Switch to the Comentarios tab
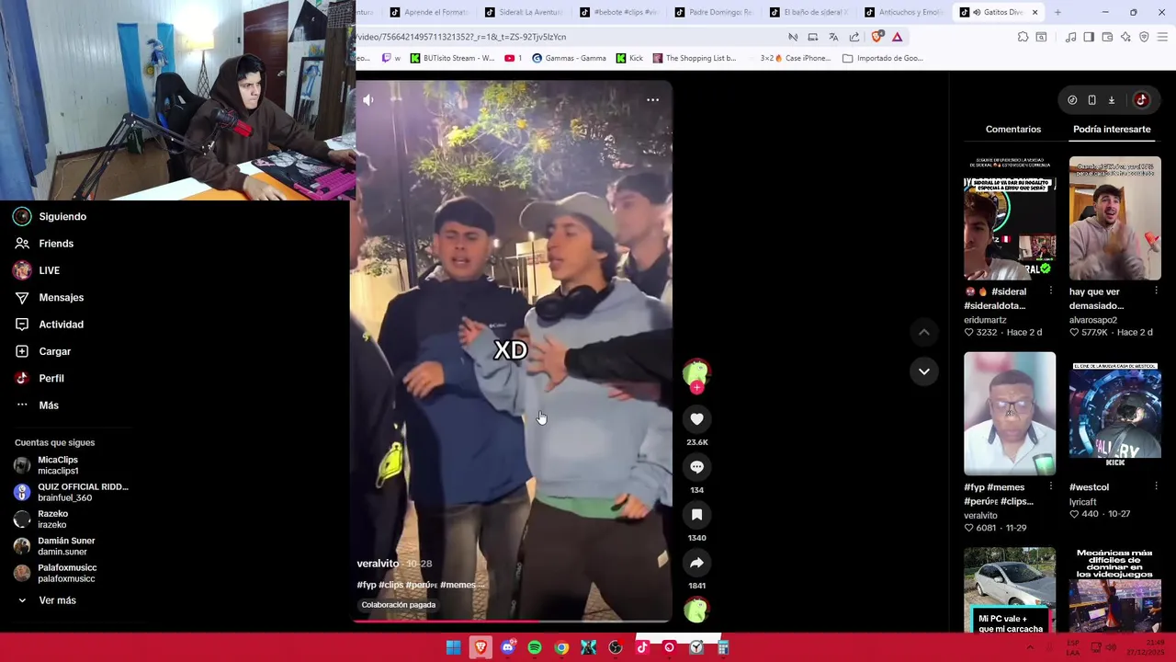 pyautogui.click(x=1013, y=130)
